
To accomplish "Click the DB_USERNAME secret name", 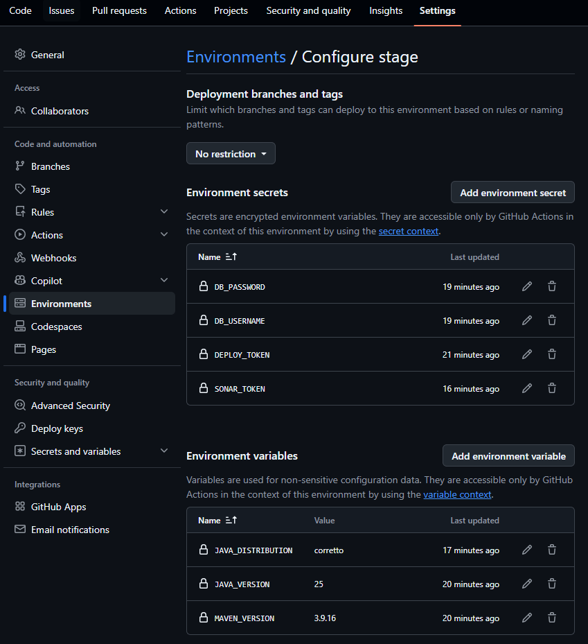I will click(240, 321).
